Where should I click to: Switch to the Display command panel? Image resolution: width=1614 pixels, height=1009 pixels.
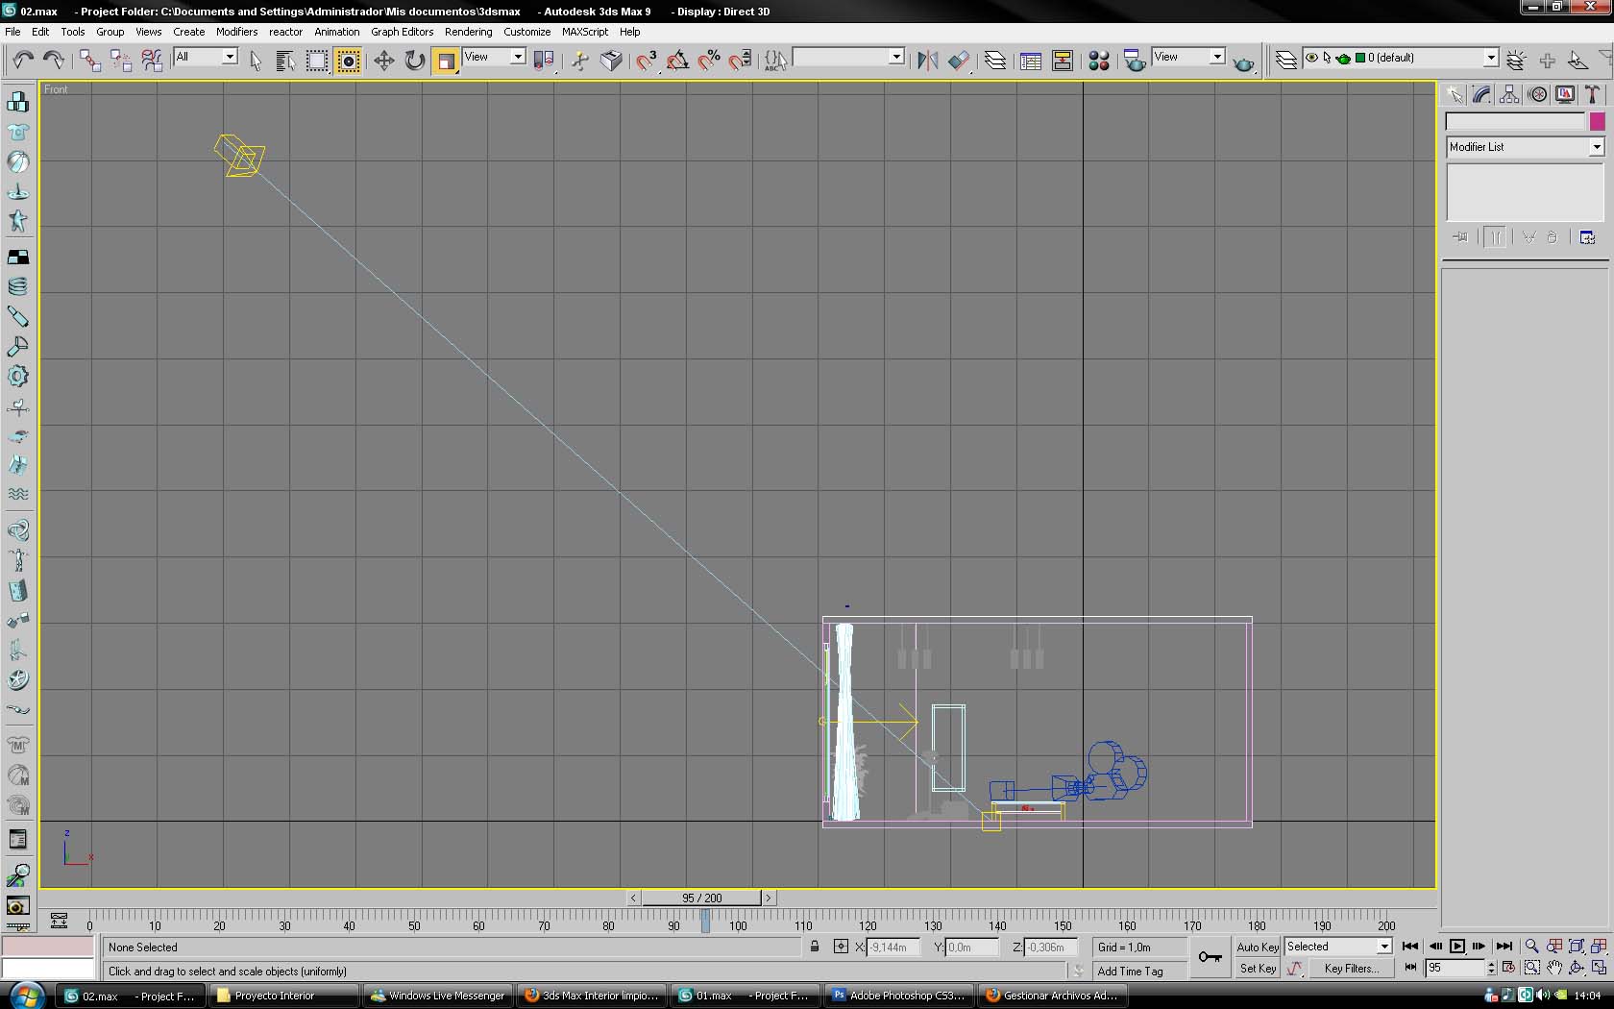tap(1566, 94)
